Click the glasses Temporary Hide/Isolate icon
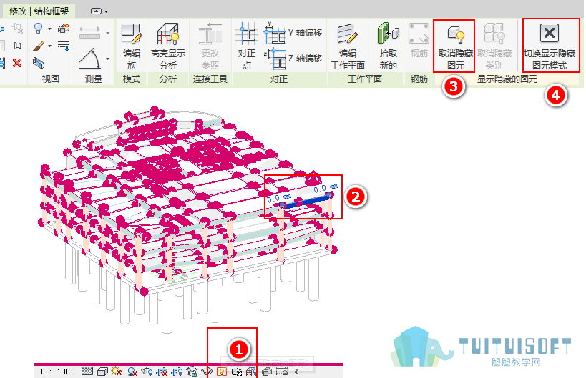The height and width of the screenshot is (378, 586). click(x=207, y=372)
